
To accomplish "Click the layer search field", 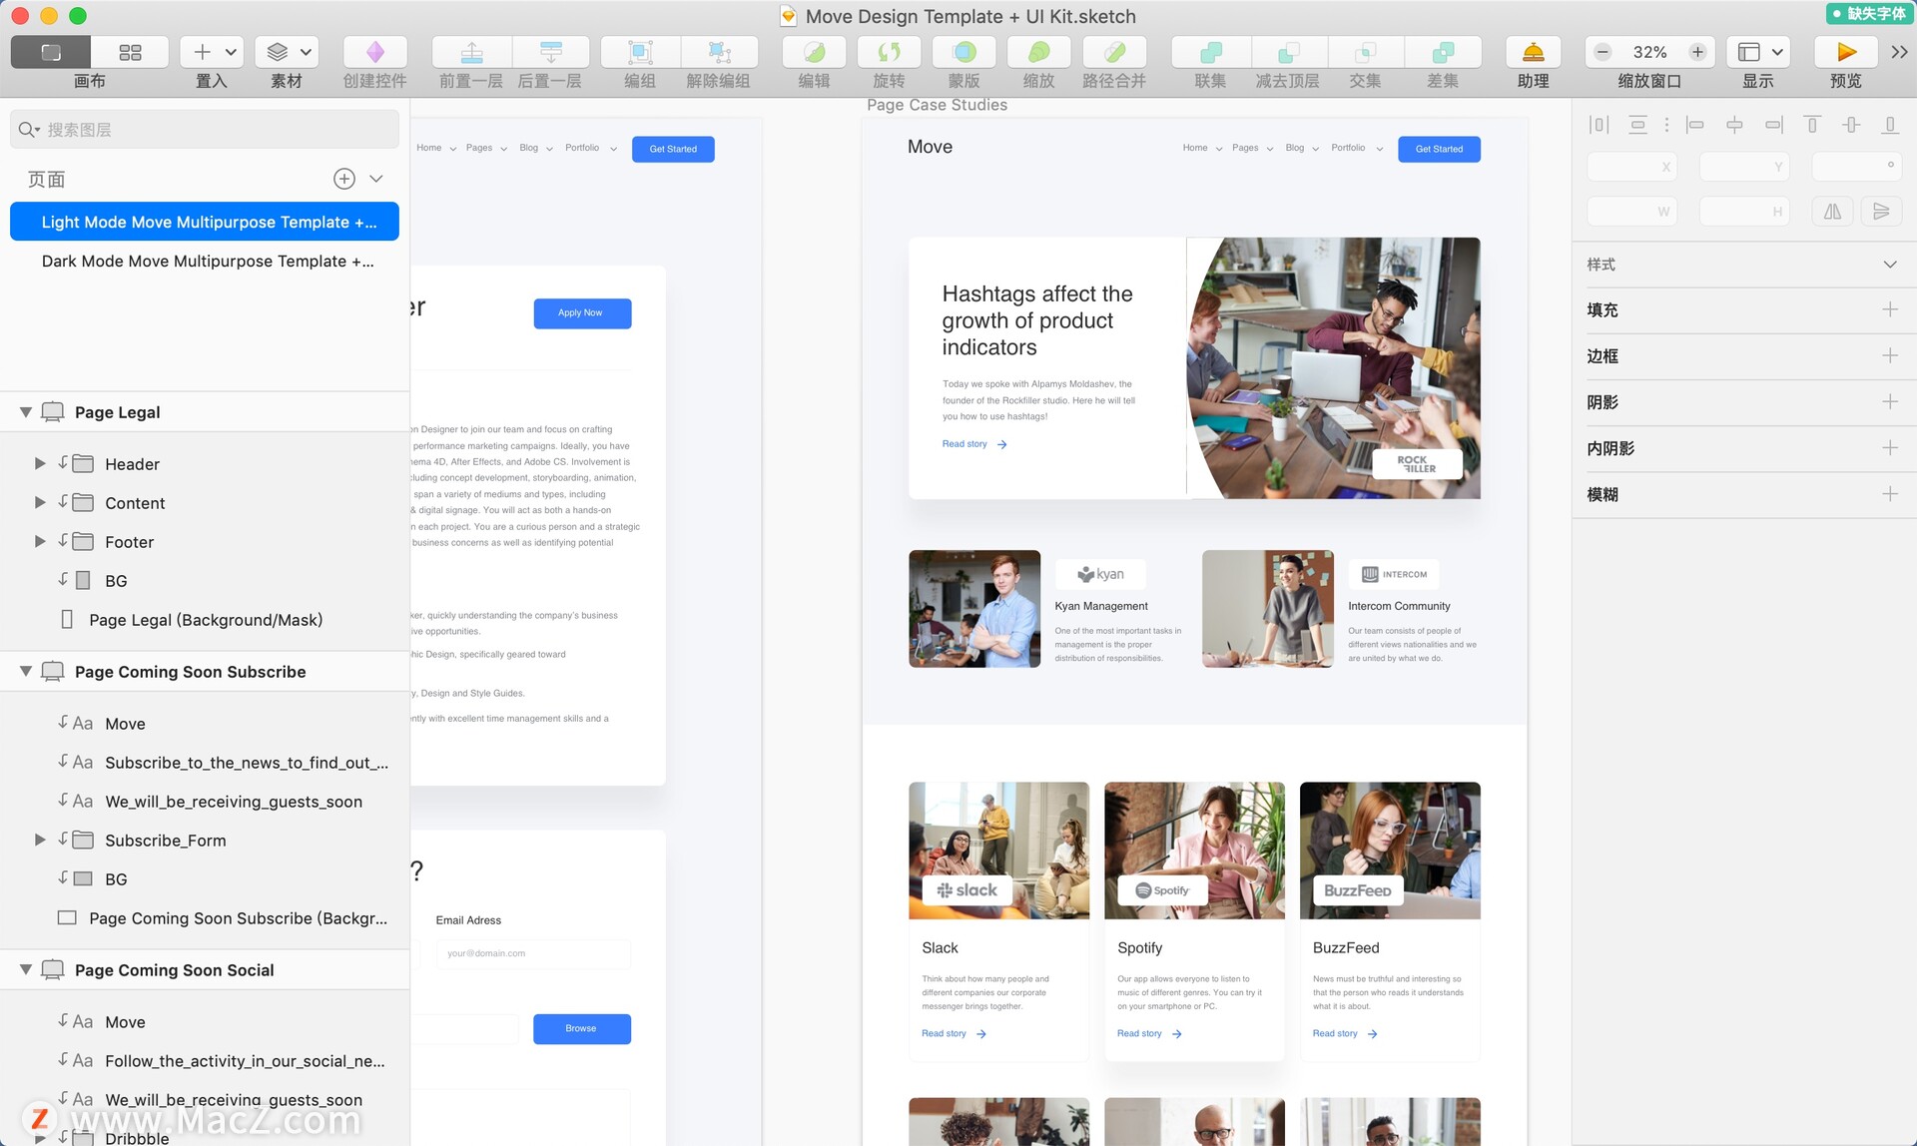I will tap(205, 130).
